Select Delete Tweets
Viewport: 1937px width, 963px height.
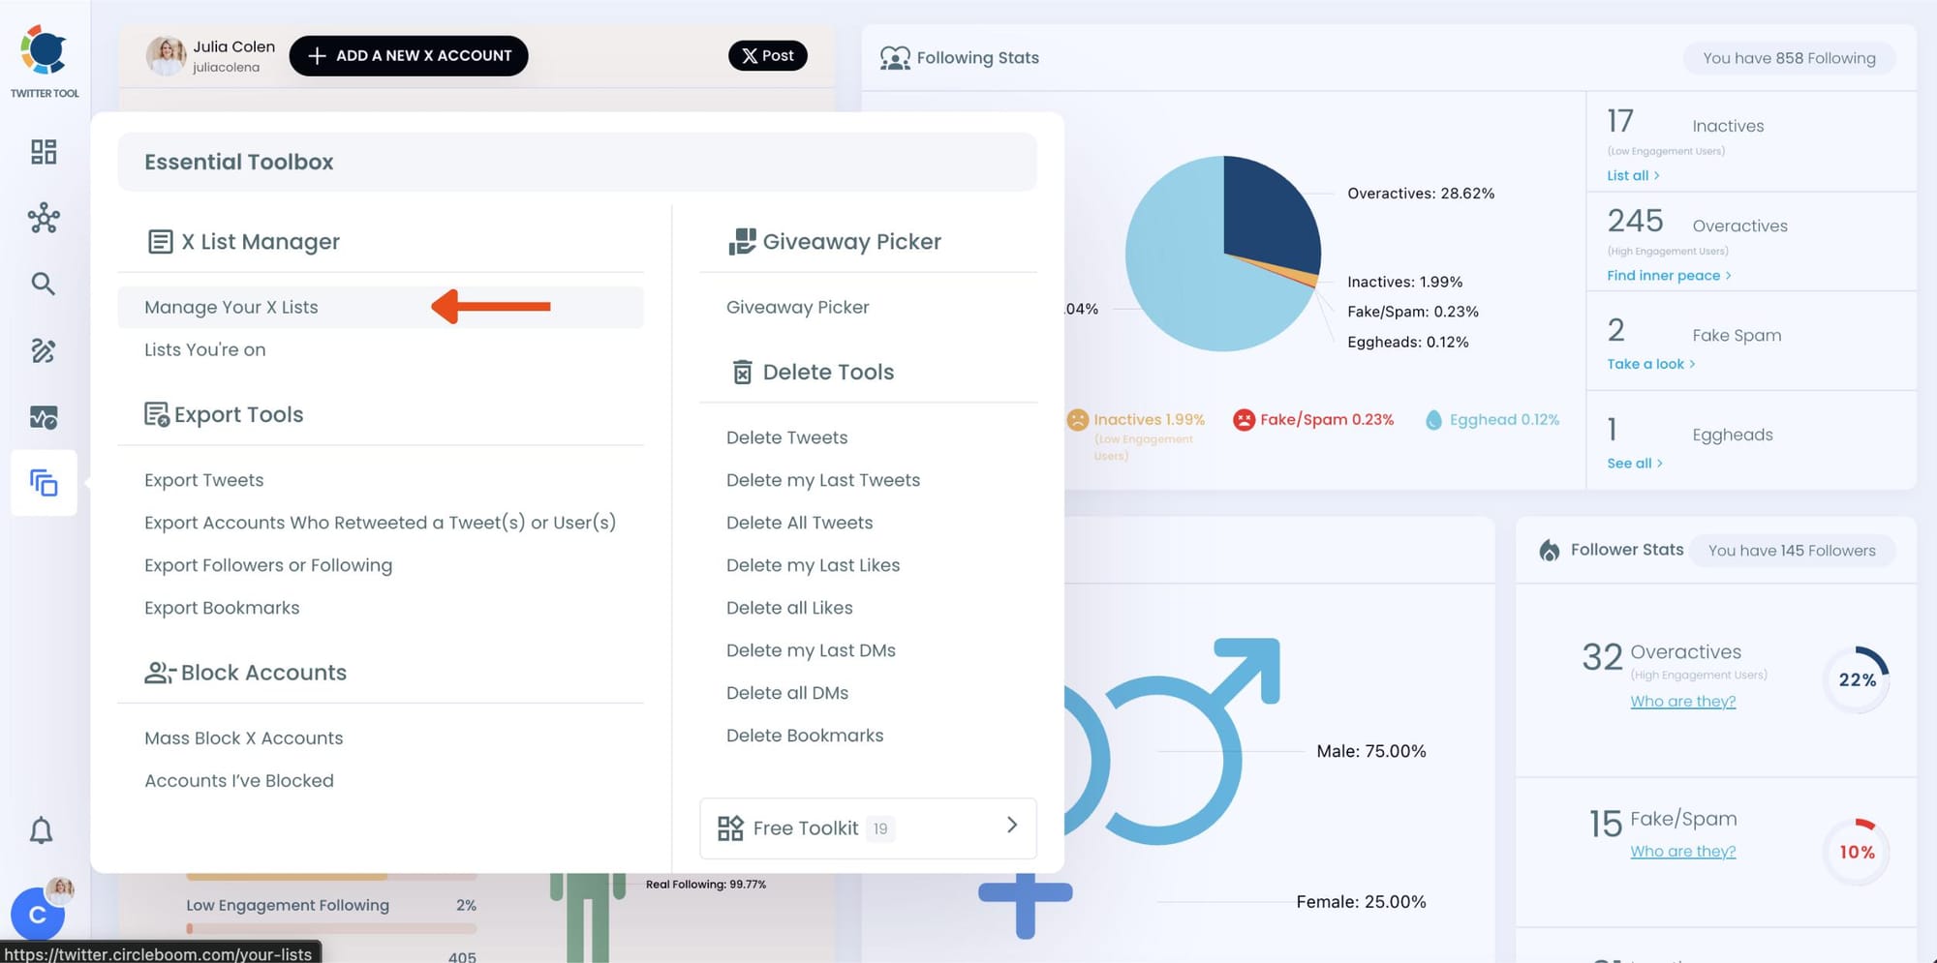(x=787, y=437)
